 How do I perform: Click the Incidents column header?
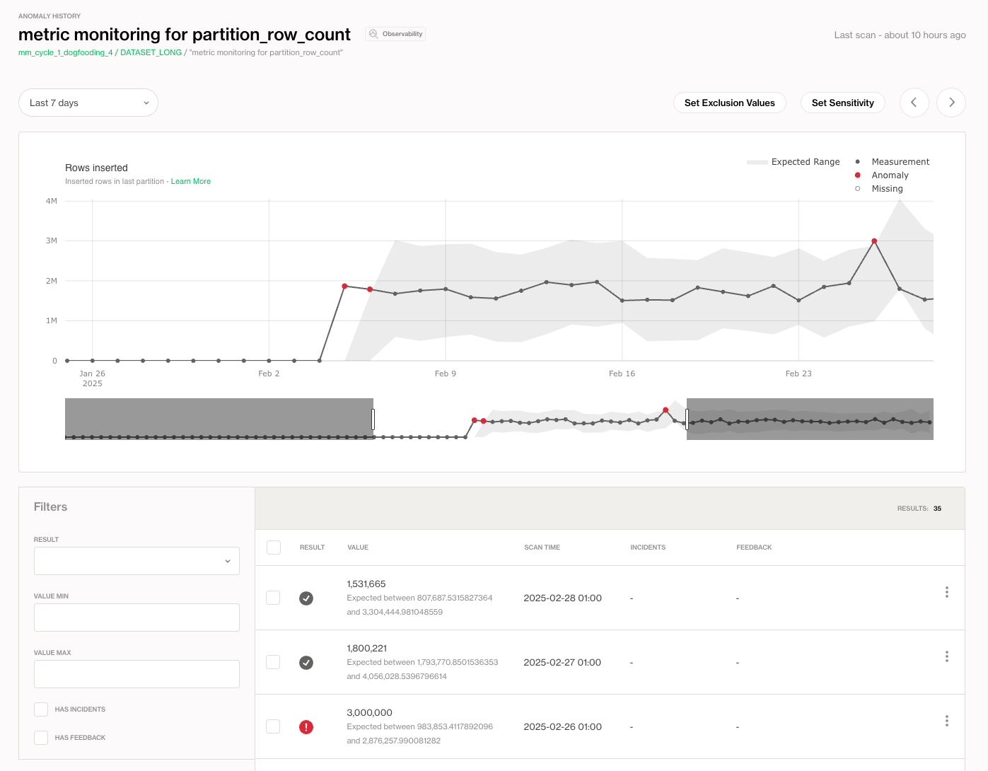(648, 547)
